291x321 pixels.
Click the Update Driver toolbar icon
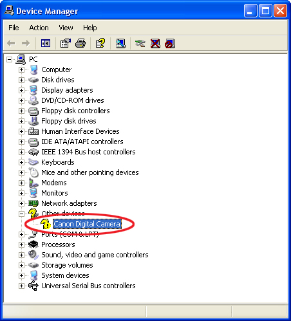140,43
